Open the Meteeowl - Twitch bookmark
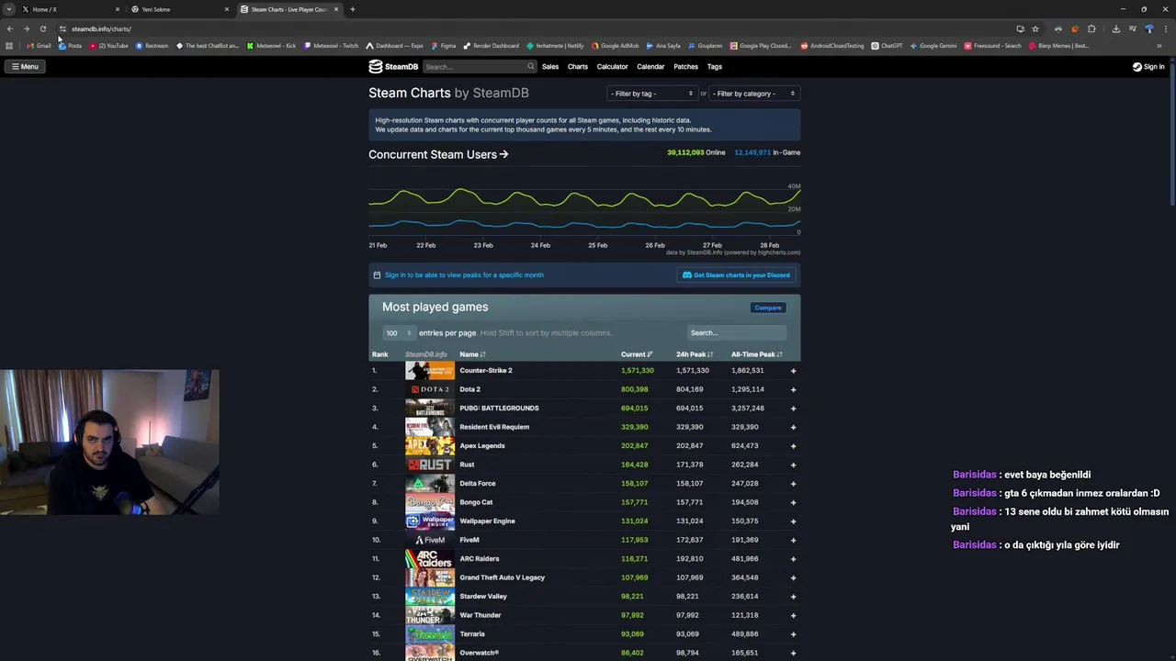This screenshot has width=1176, height=661. point(331,46)
